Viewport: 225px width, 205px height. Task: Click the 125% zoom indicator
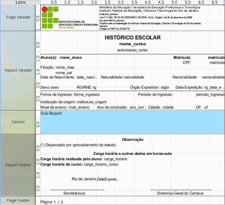20,2
